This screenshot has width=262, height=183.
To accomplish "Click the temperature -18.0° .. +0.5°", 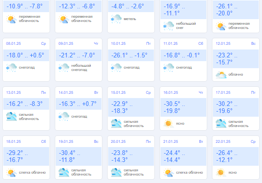I will [25, 56].
